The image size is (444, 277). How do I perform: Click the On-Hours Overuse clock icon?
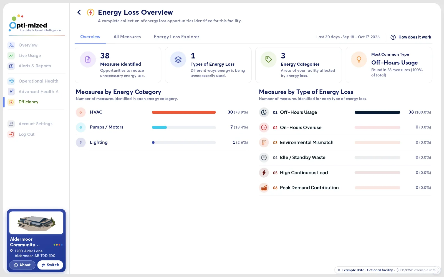tap(264, 127)
